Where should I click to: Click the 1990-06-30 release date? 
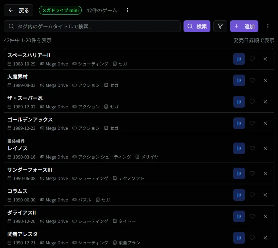(24, 200)
